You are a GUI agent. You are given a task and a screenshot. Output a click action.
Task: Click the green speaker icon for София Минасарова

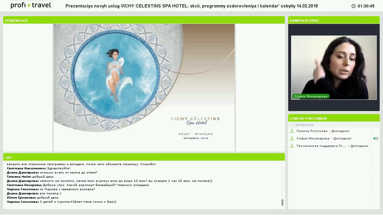(x=376, y=139)
